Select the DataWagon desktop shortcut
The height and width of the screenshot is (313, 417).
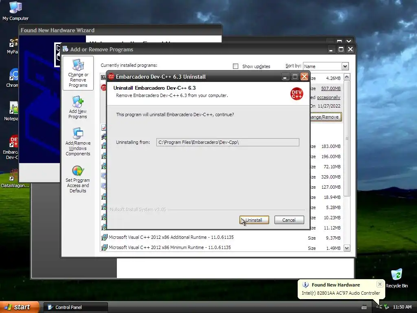[14, 179]
